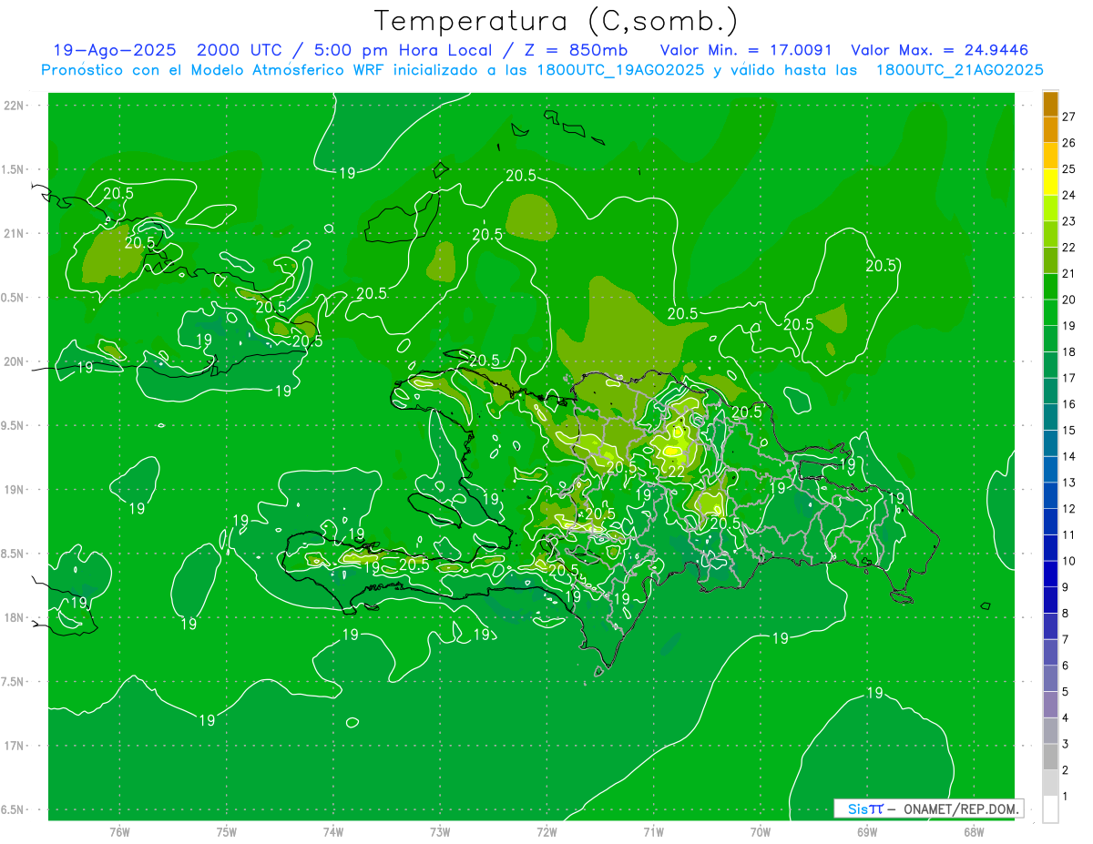Click the 'ONAMET/REP.DOM.' credit label
Image resolution: width=1093 pixels, height=844 pixels.
point(960,808)
